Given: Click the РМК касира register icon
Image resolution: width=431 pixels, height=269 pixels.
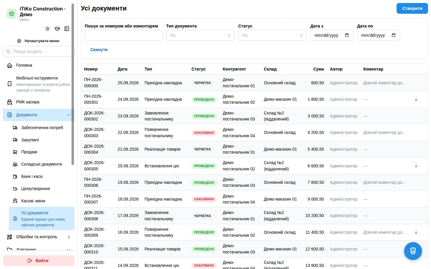Looking at the screenshot, I should click(10, 102).
